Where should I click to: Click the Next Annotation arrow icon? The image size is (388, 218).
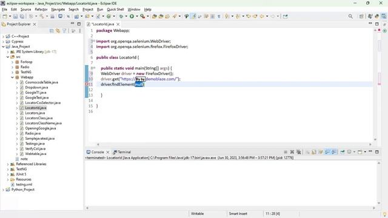click(227, 16)
